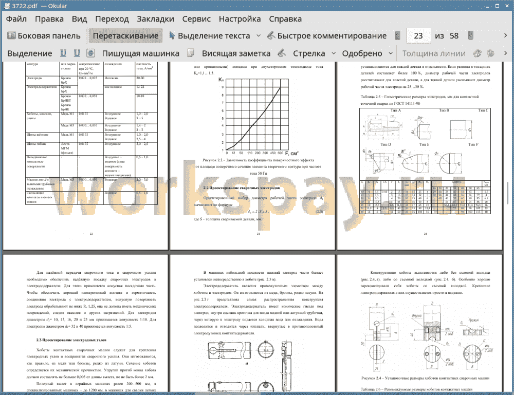
Task: Close the Okular window
Action: click(507, 6)
